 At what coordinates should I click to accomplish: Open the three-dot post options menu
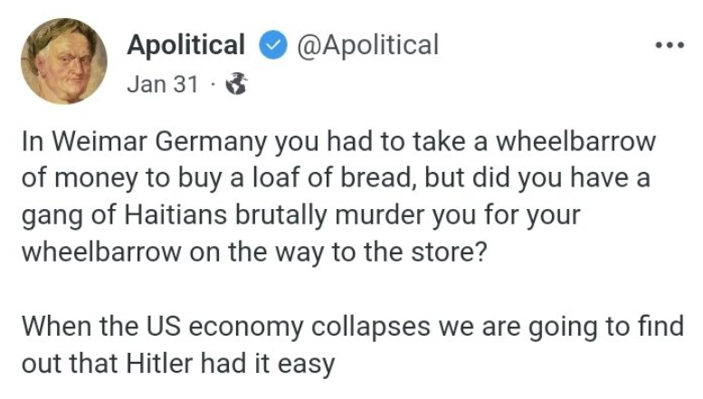pos(670,45)
